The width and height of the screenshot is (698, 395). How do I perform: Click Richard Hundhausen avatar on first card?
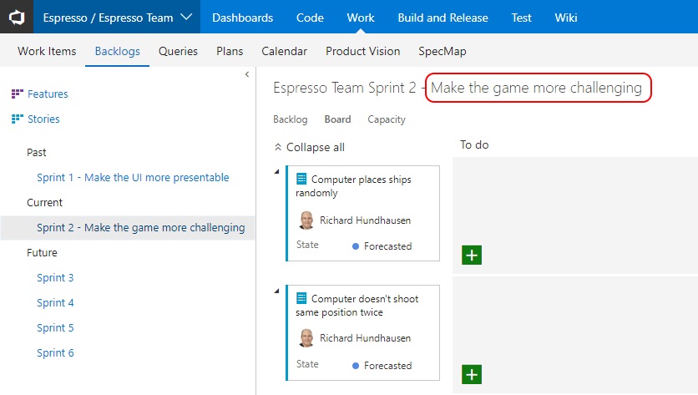click(306, 220)
